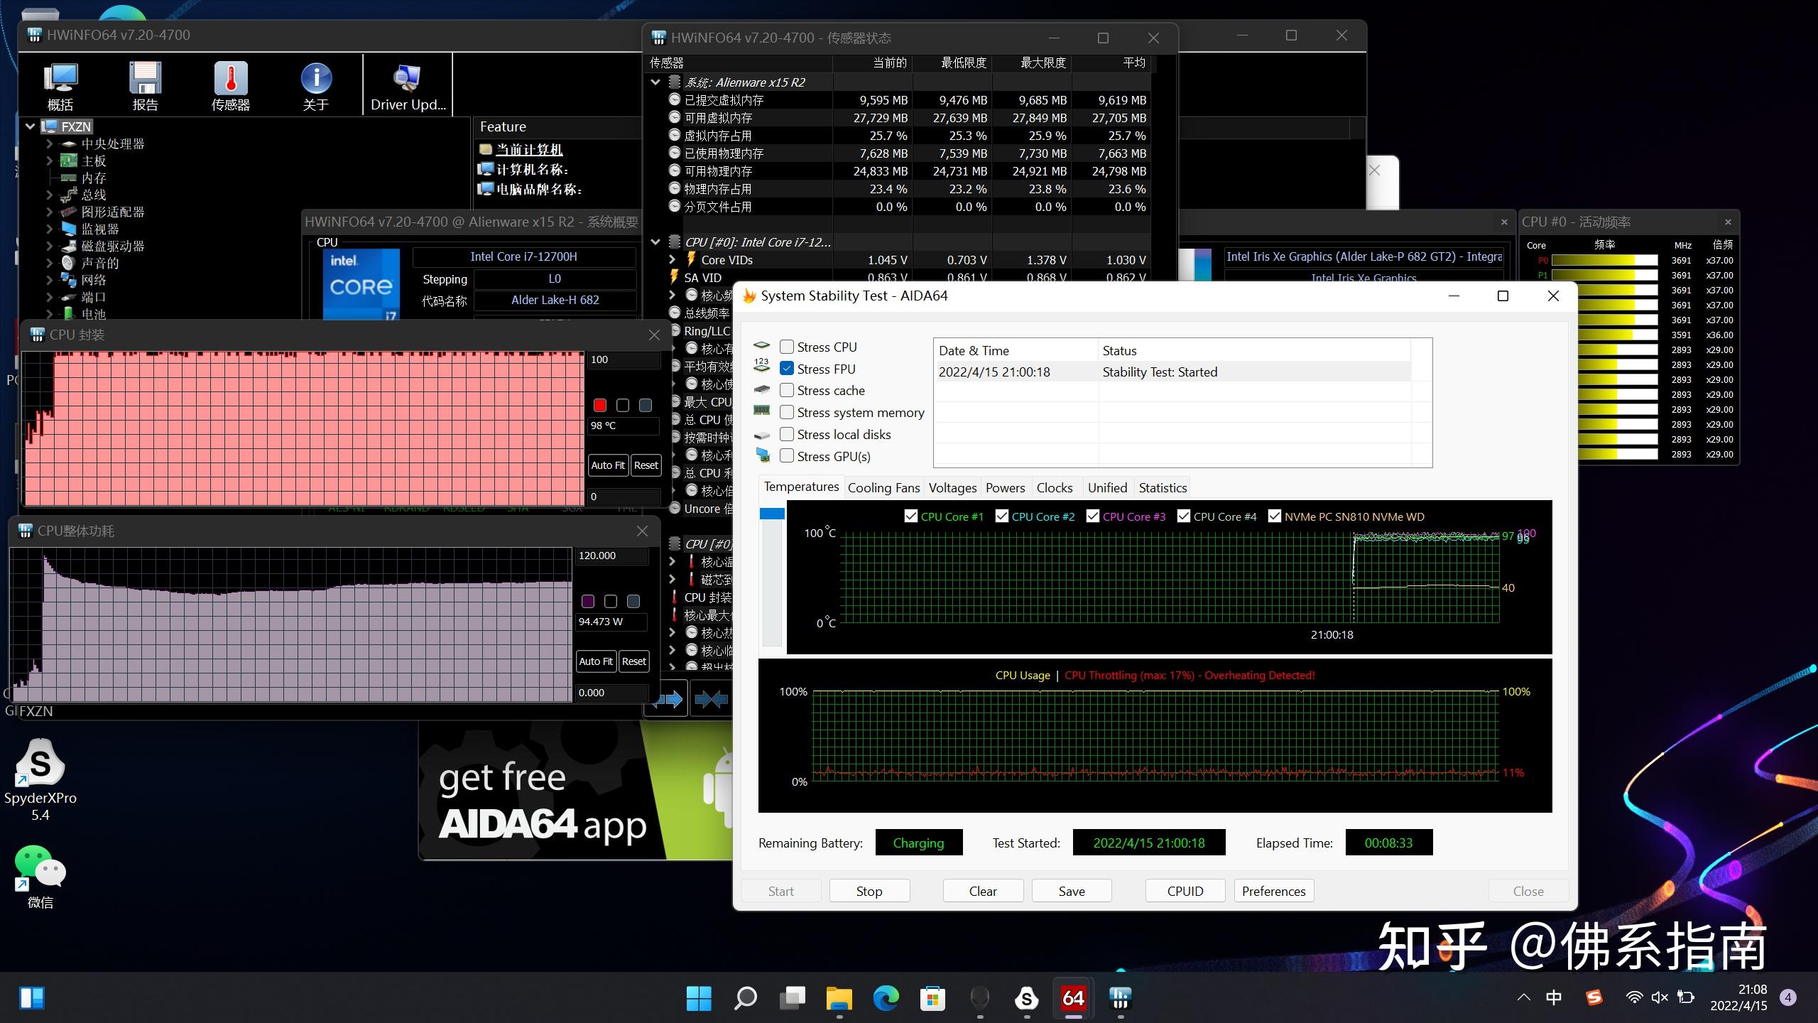The height and width of the screenshot is (1023, 1818).
Task: Click the Stop button in AIDA64
Action: pyautogui.click(x=869, y=891)
